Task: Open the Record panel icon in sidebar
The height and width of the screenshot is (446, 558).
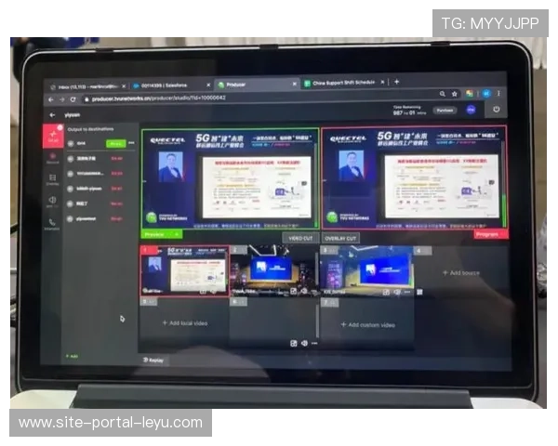Action: (x=53, y=158)
